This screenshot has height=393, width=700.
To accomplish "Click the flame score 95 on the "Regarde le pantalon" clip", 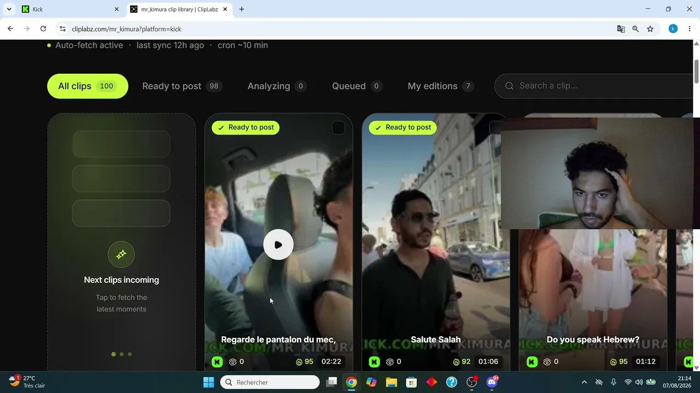I will coord(305,362).
